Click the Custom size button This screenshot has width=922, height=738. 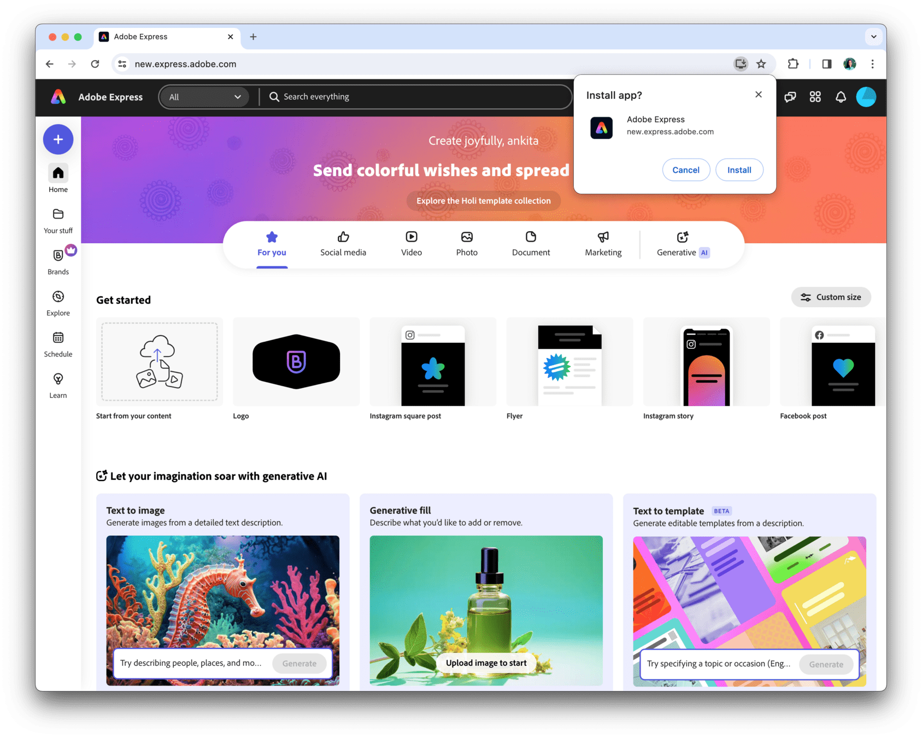[831, 297]
